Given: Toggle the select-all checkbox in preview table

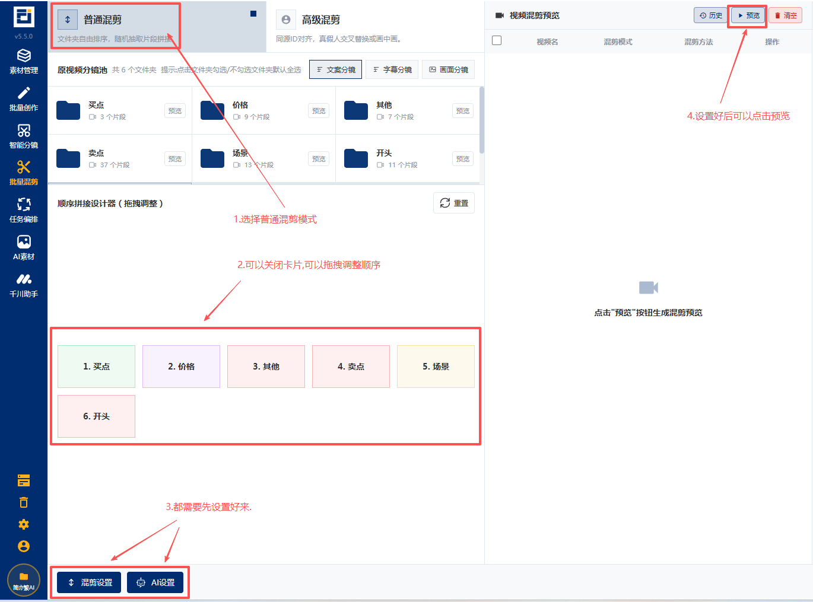Looking at the screenshot, I should click(497, 40).
